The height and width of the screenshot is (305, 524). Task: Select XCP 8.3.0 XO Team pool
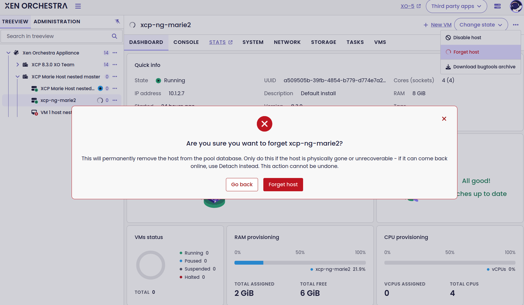pyautogui.click(x=53, y=65)
